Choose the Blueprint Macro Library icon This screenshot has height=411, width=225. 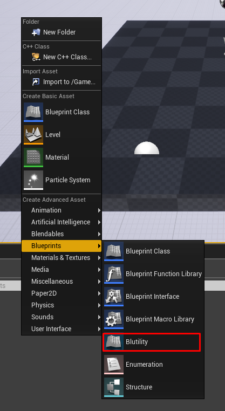[114, 319]
